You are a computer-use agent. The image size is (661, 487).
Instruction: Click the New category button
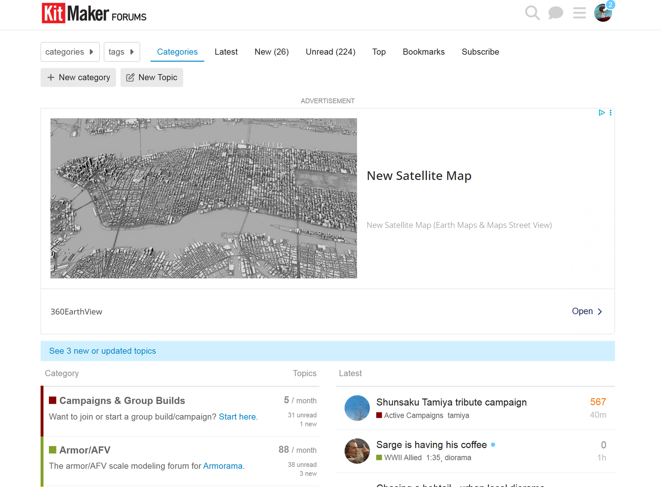pyautogui.click(x=78, y=77)
